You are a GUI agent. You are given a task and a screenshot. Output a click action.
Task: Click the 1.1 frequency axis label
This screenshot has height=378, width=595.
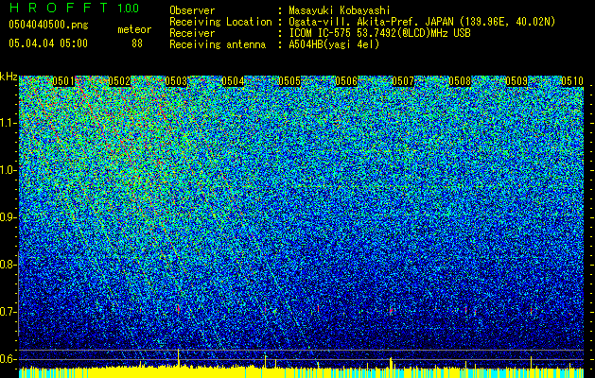[8, 123]
